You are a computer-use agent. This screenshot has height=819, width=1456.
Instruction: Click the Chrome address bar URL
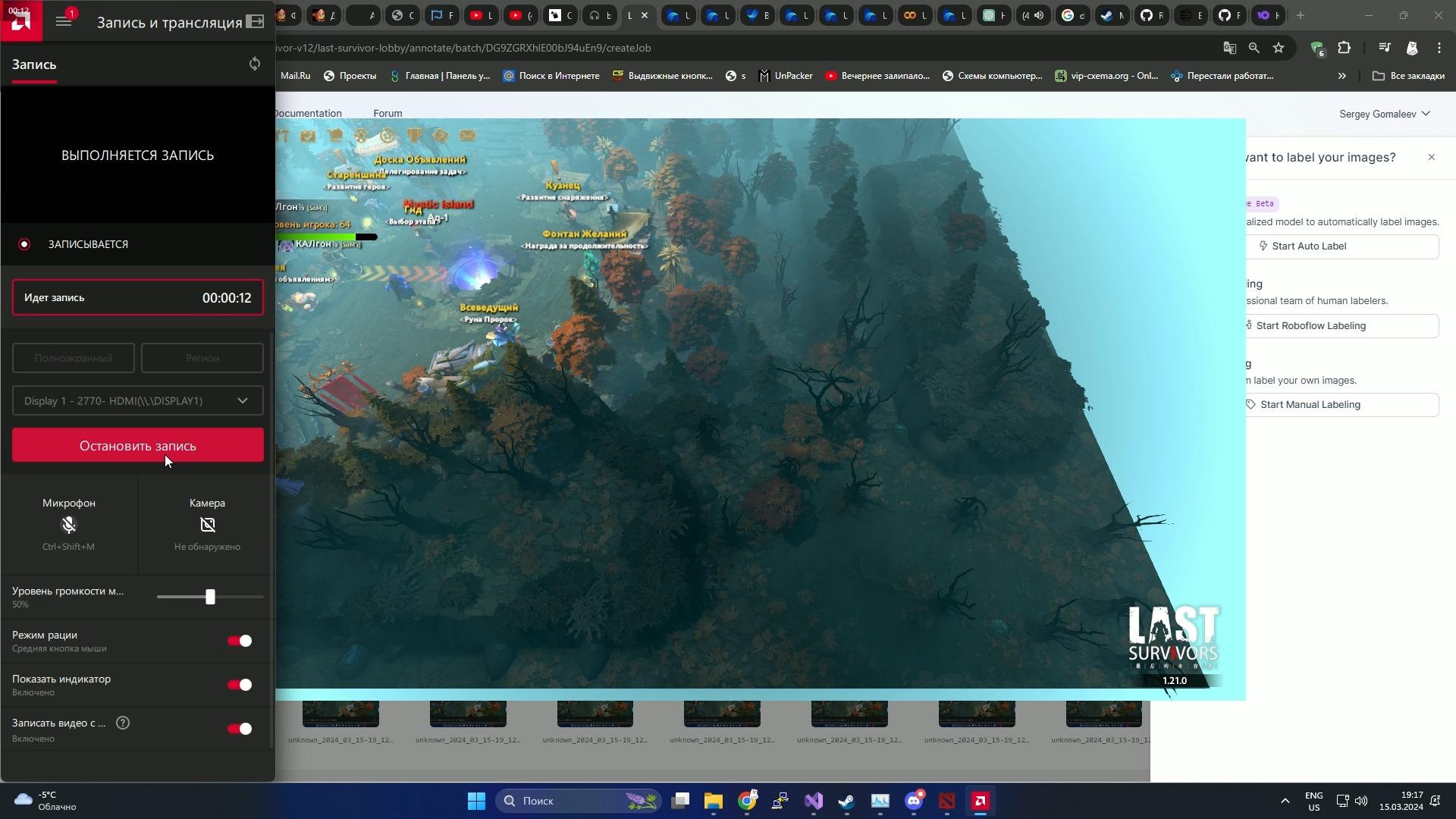tap(463, 48)
